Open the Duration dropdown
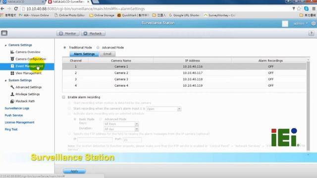 click(x=121, y=129)
